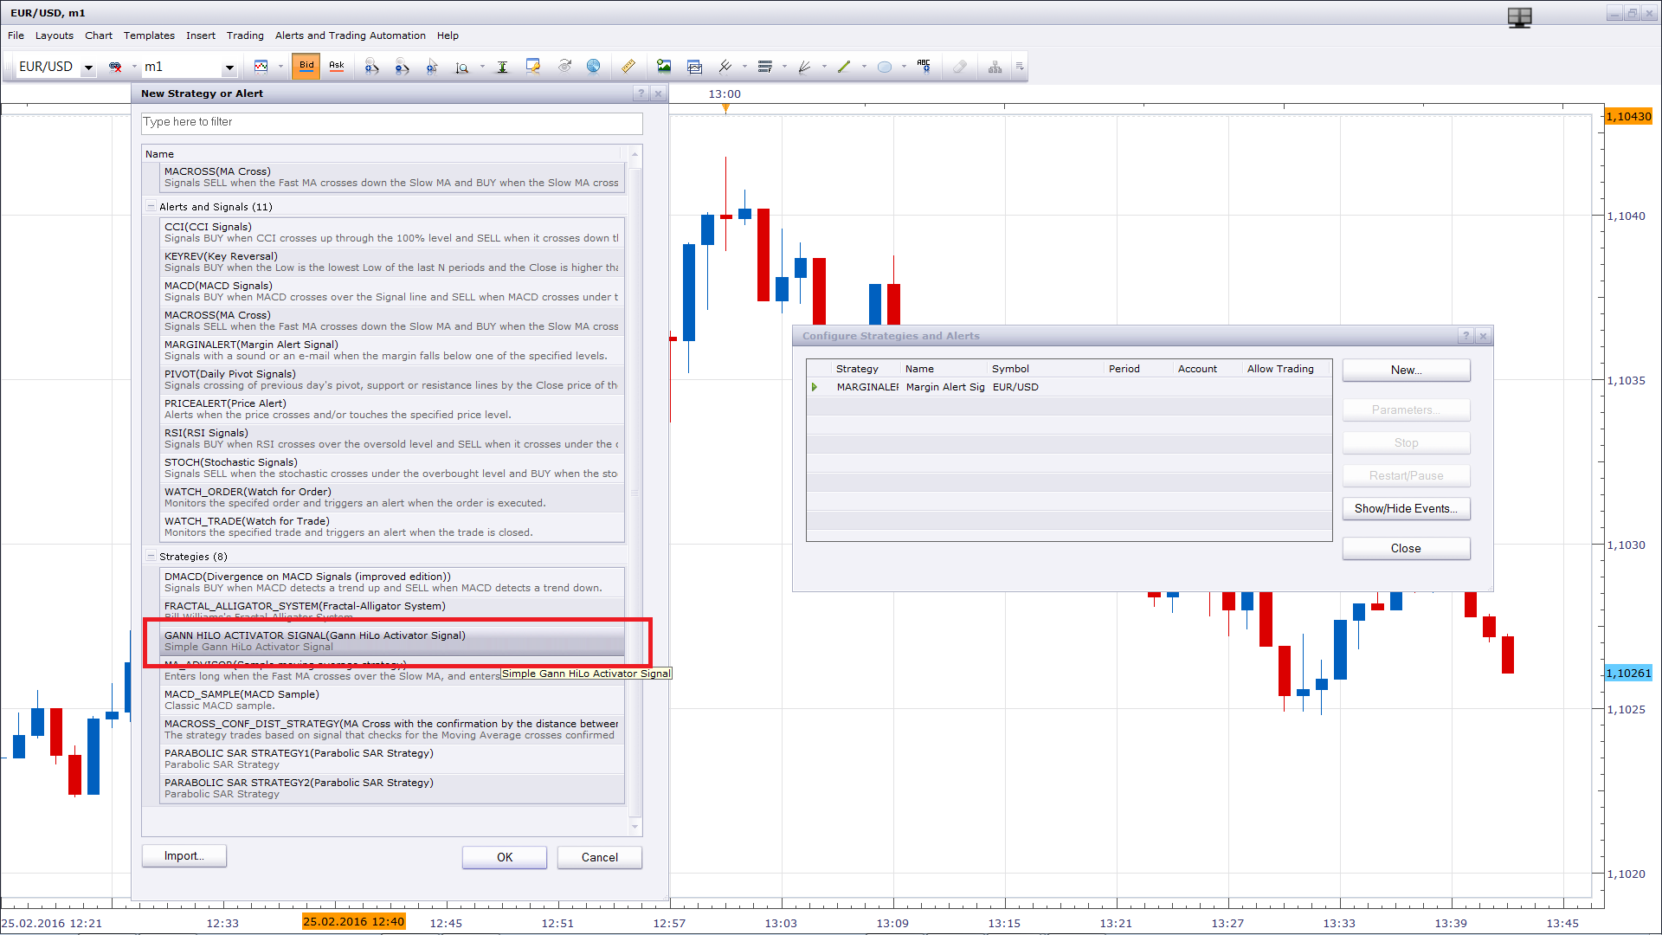Select GANN HILO ACTIVATOR SIGNAL strategy
Screen dimensions: 1662x935
[392, 641]
